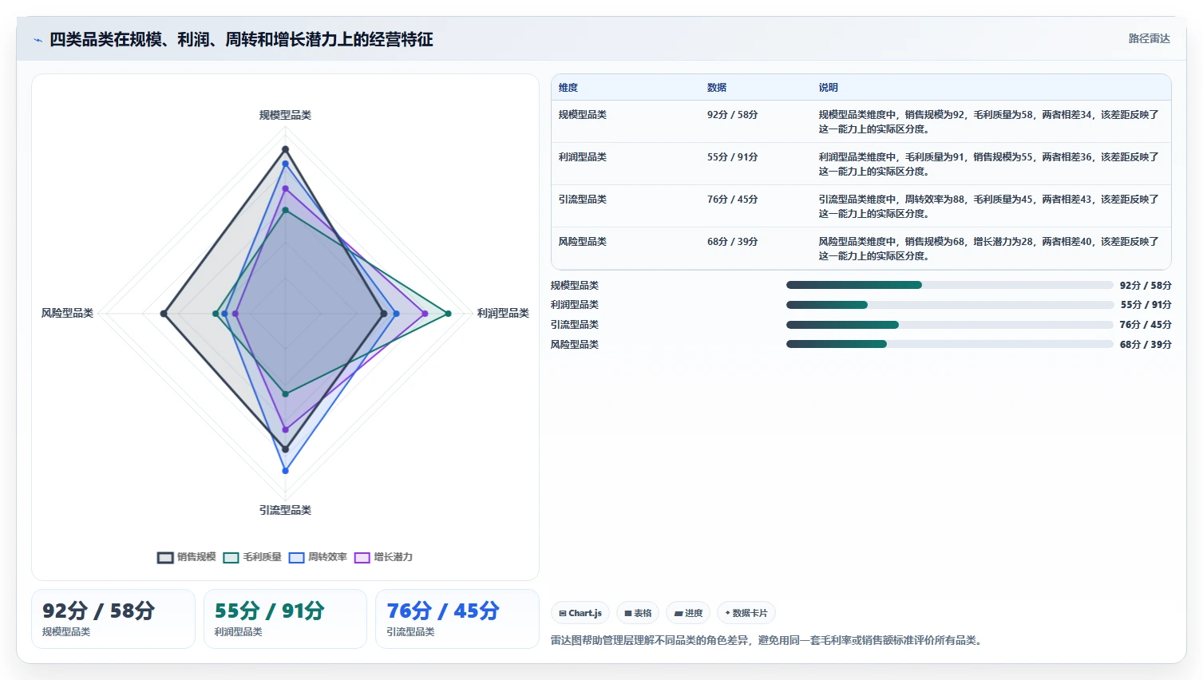Viewport: 1203px width, 680px height.
Task: Click the description text mentioning 两者相差40
Action: click(x=988, y=248)
